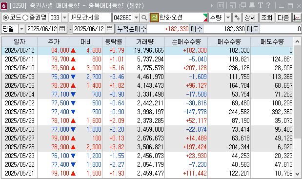Open font settings T icon

tap(261, 5)
